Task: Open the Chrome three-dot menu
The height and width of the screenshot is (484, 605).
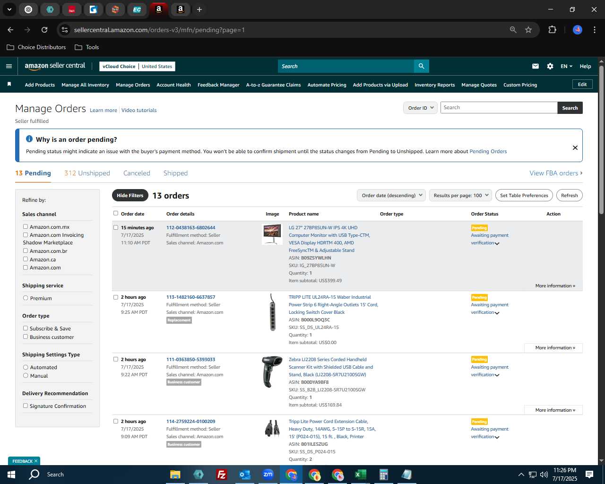Action: (x=594, y=30)
